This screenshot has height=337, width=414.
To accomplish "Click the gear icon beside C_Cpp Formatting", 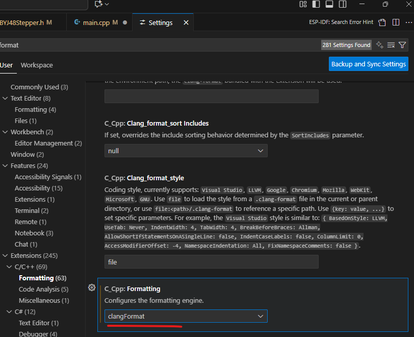I will click(92, 287).
